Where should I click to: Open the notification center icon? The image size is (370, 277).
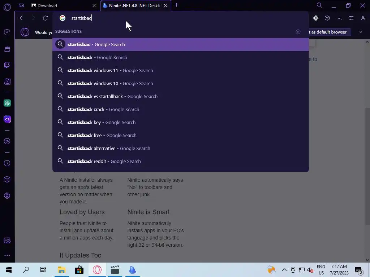coord(359,270)
